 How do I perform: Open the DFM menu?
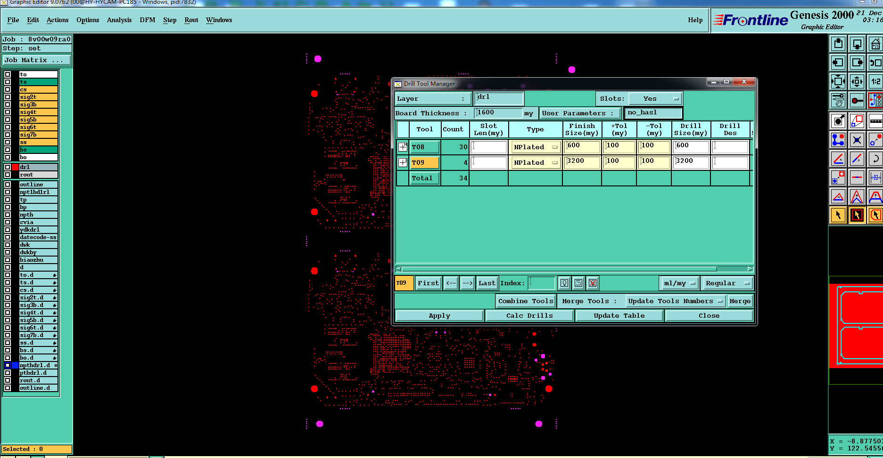point(148,20)
